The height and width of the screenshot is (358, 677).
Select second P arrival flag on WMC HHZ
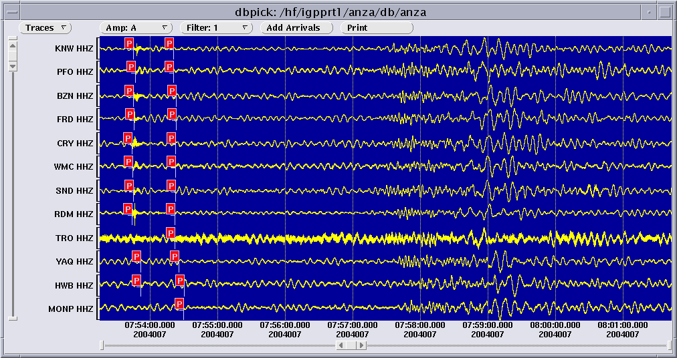[x=171, y=162]
